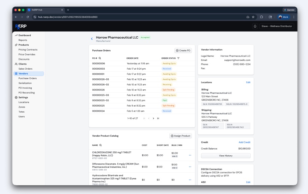Screen dimensions: 308x194
Task: Click the View History button
Action: point(226,155)
